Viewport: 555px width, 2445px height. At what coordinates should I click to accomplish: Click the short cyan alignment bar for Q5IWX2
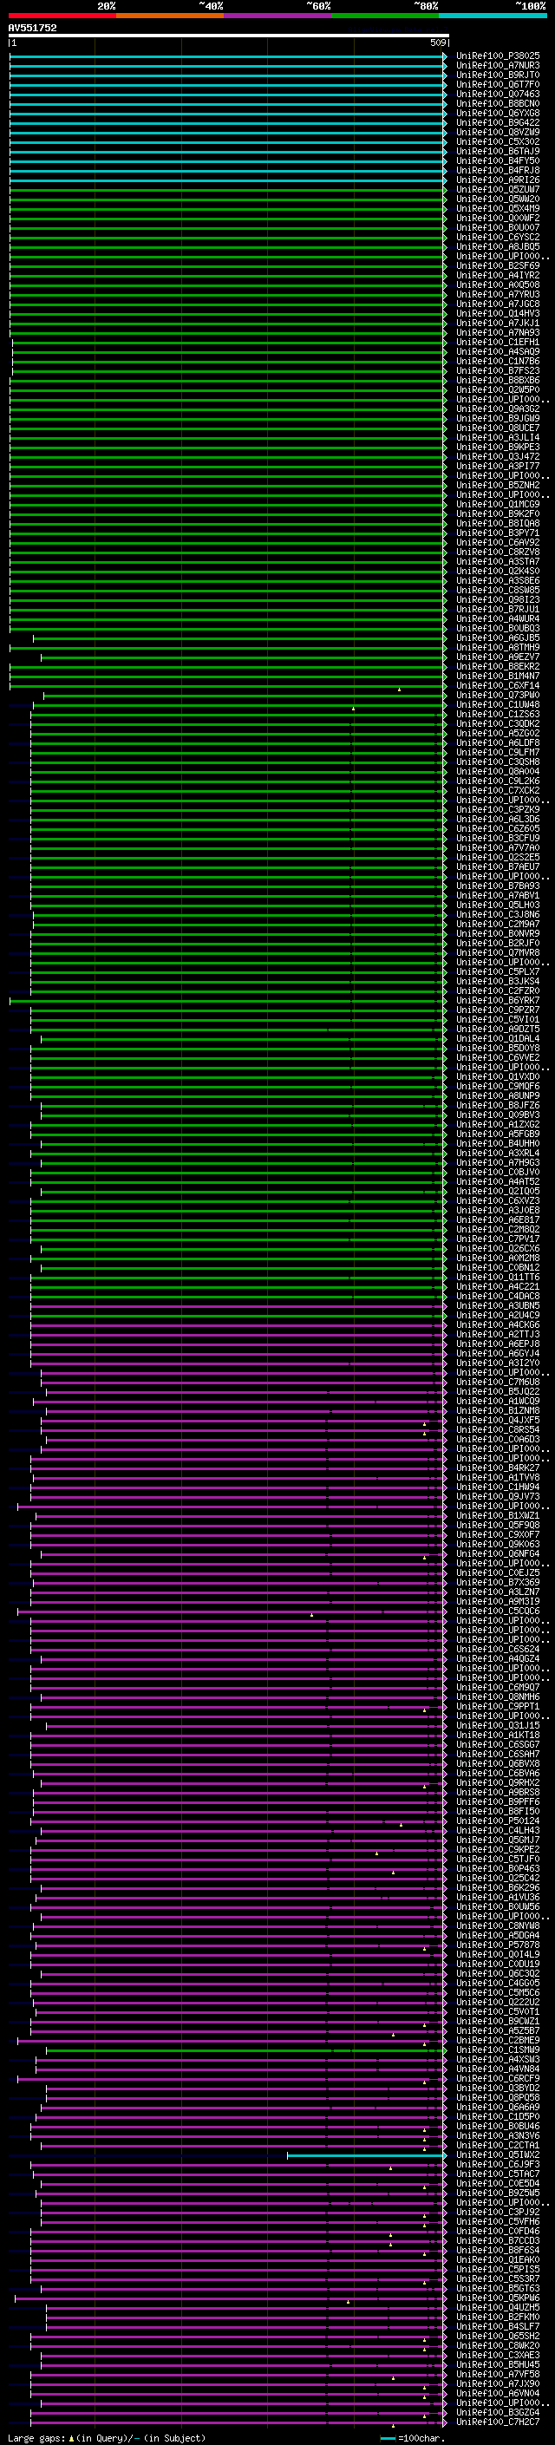pyautogui.click(x=366, y=2155)
